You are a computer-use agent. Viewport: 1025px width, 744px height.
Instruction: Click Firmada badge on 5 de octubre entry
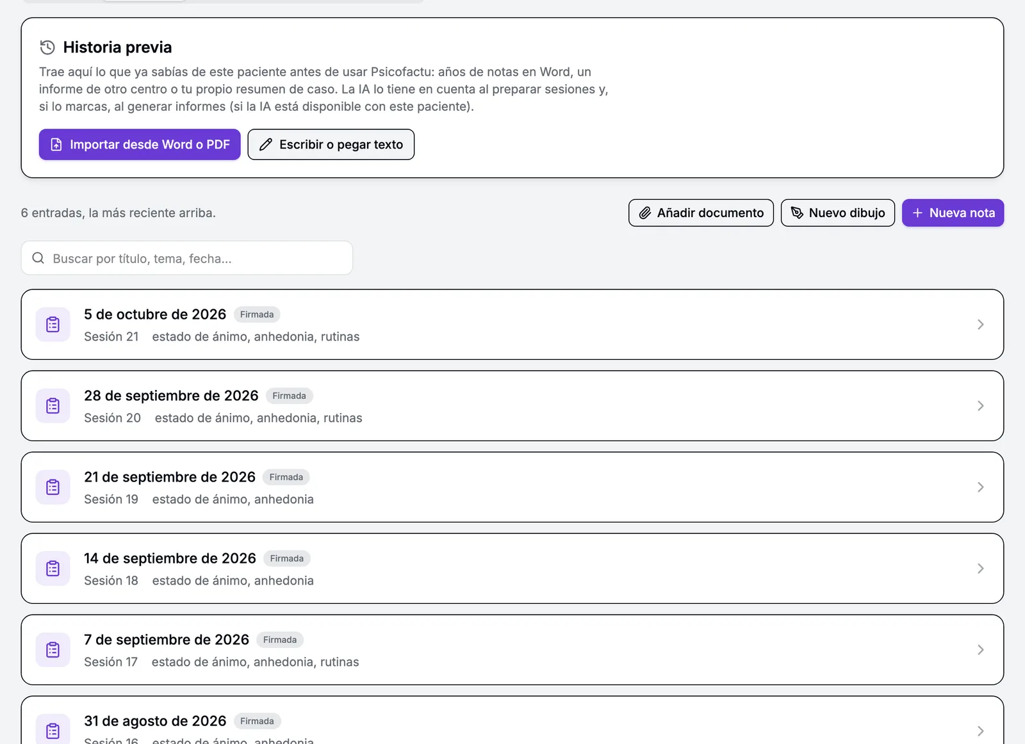257,314
